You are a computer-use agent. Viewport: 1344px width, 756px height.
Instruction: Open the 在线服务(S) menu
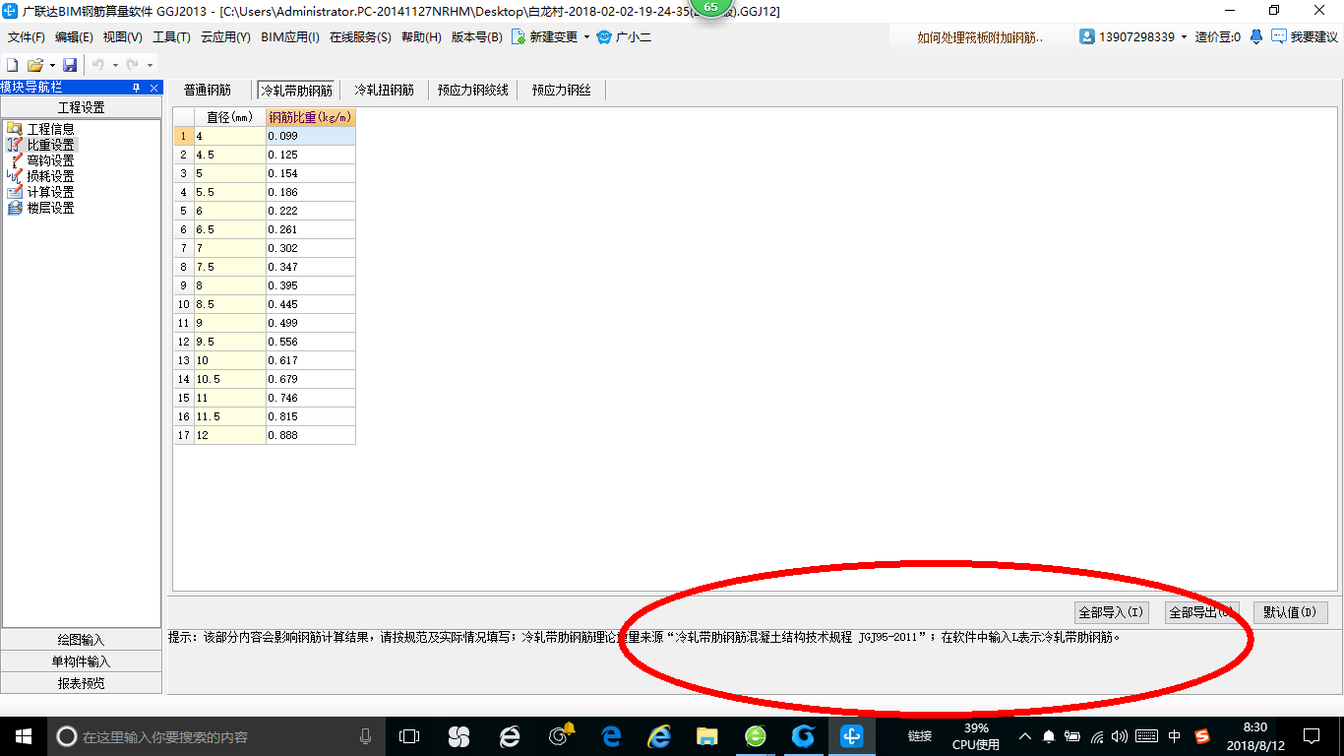coord(360,37)
